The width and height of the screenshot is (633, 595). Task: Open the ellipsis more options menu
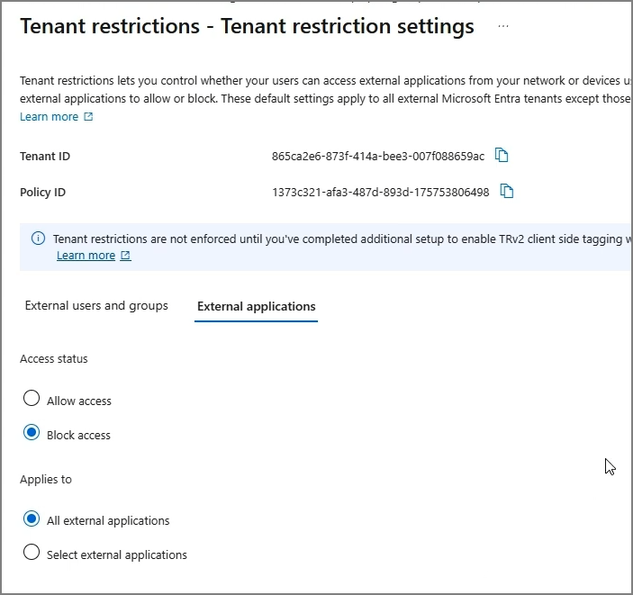click(x=503, y=26)
